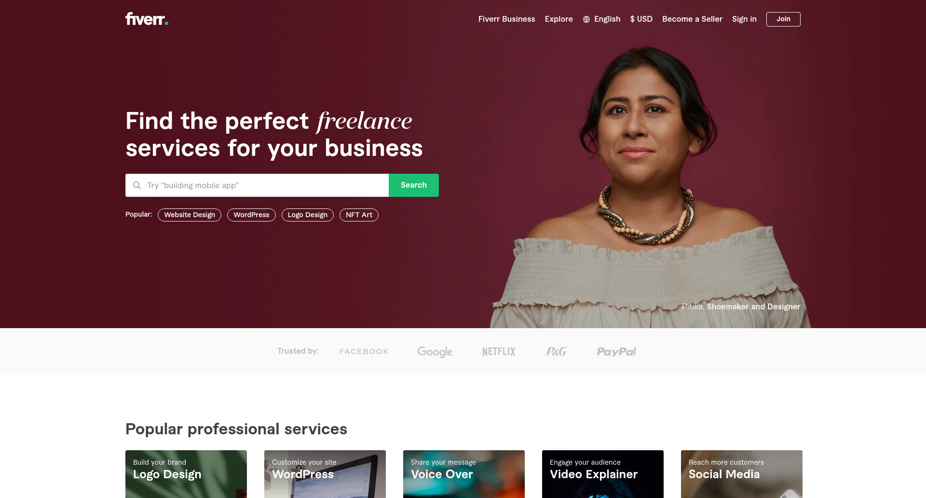Click the Join button
Screen dimensions: 926x498
coord(783,19)
